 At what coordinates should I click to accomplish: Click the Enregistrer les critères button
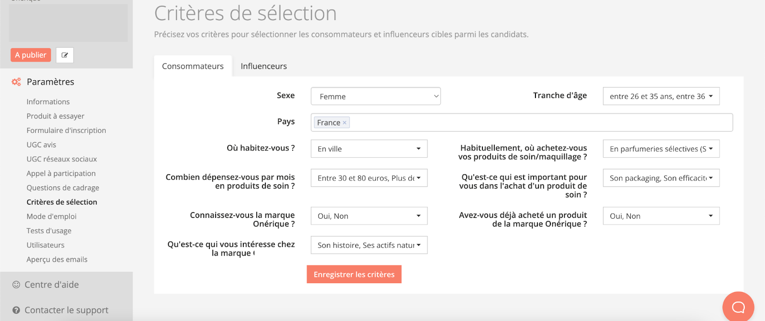[354, 275]
